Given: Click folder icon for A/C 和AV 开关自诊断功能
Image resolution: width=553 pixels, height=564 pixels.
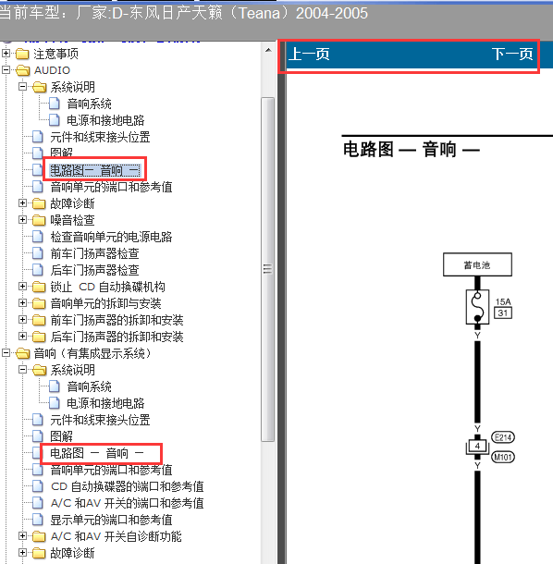Looking at the screenshot, I should [x=39, y=536].
